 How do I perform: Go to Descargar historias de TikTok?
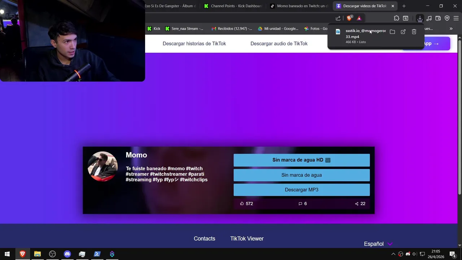pos(194,43)
